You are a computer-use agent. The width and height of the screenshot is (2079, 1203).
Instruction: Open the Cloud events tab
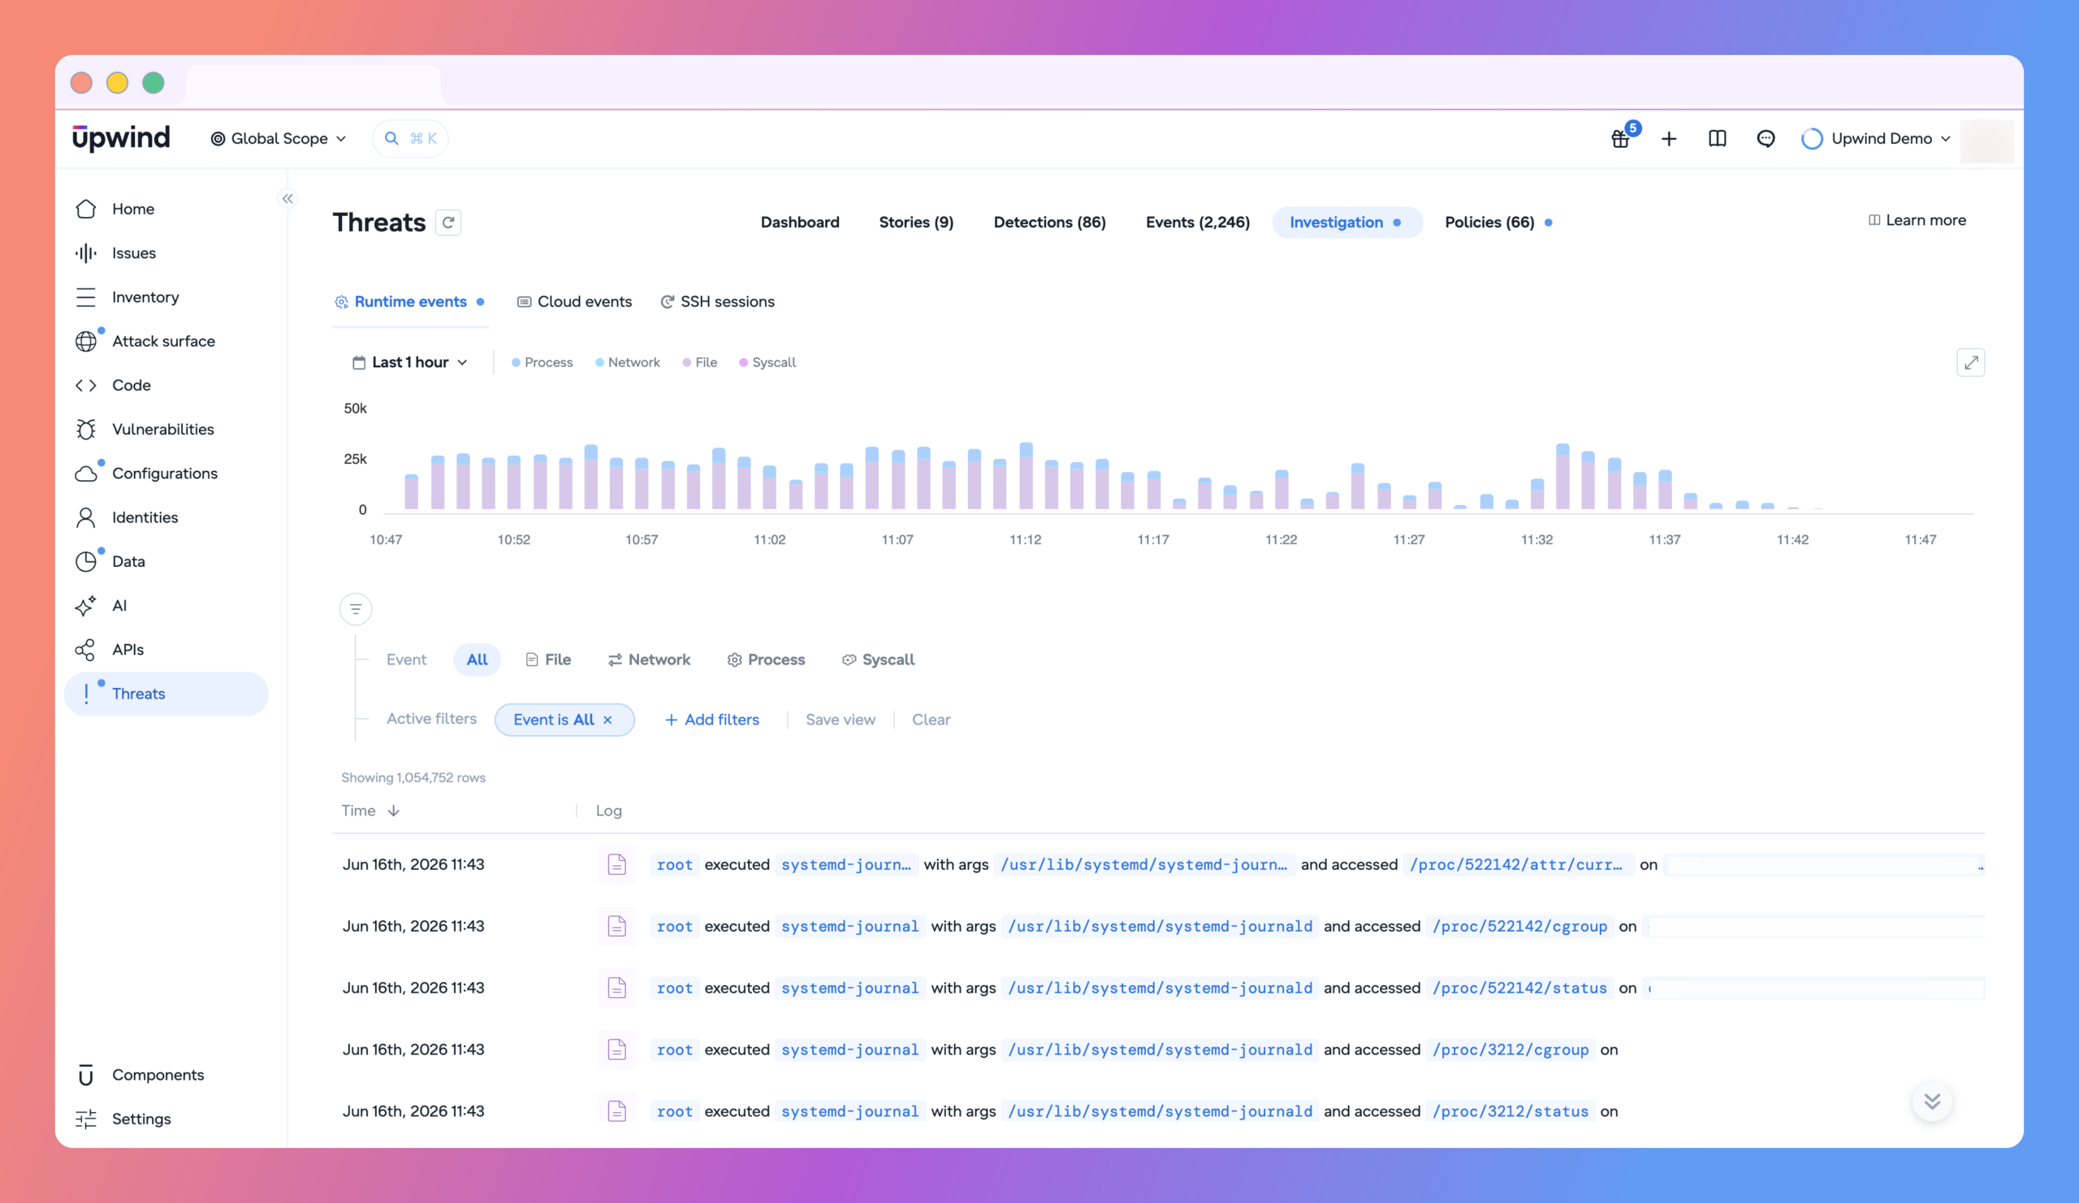click(575, 302)
